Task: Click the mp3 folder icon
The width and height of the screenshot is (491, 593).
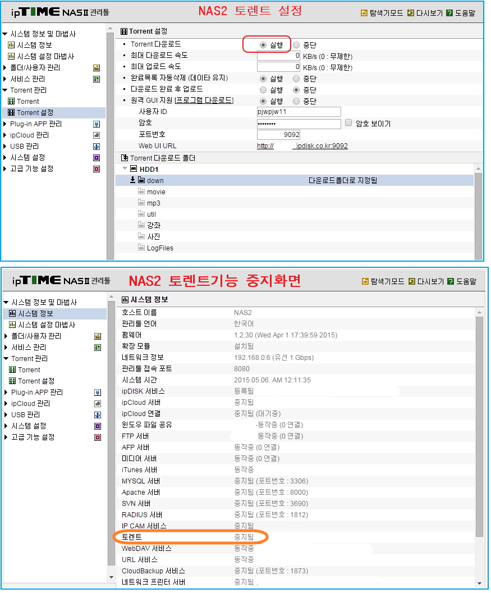Action: pos(141,203)
